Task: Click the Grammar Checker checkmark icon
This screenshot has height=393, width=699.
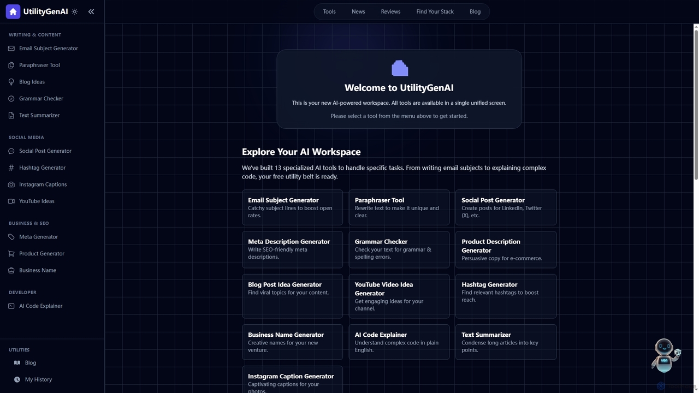Action: point(11,99)
